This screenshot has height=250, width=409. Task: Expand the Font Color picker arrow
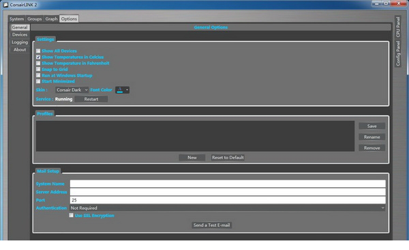(127, 90)
